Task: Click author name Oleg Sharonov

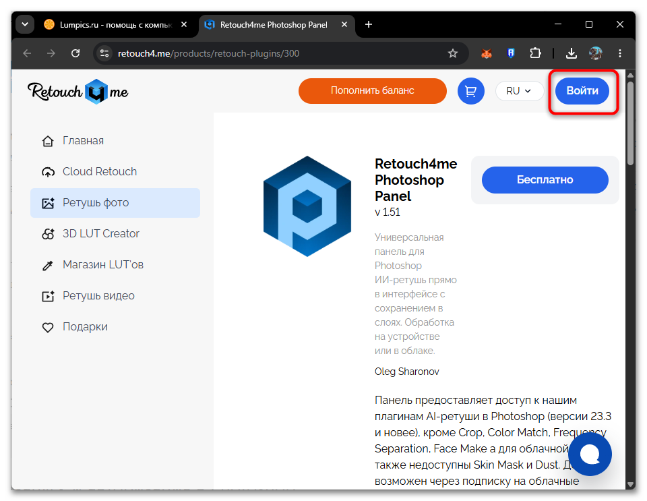Action: pos(406,372)
